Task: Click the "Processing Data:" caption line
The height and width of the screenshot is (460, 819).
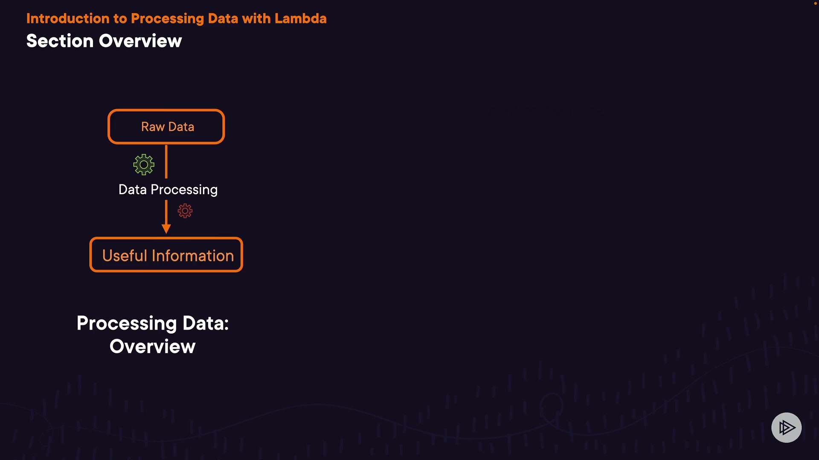Action: point(153,323)
